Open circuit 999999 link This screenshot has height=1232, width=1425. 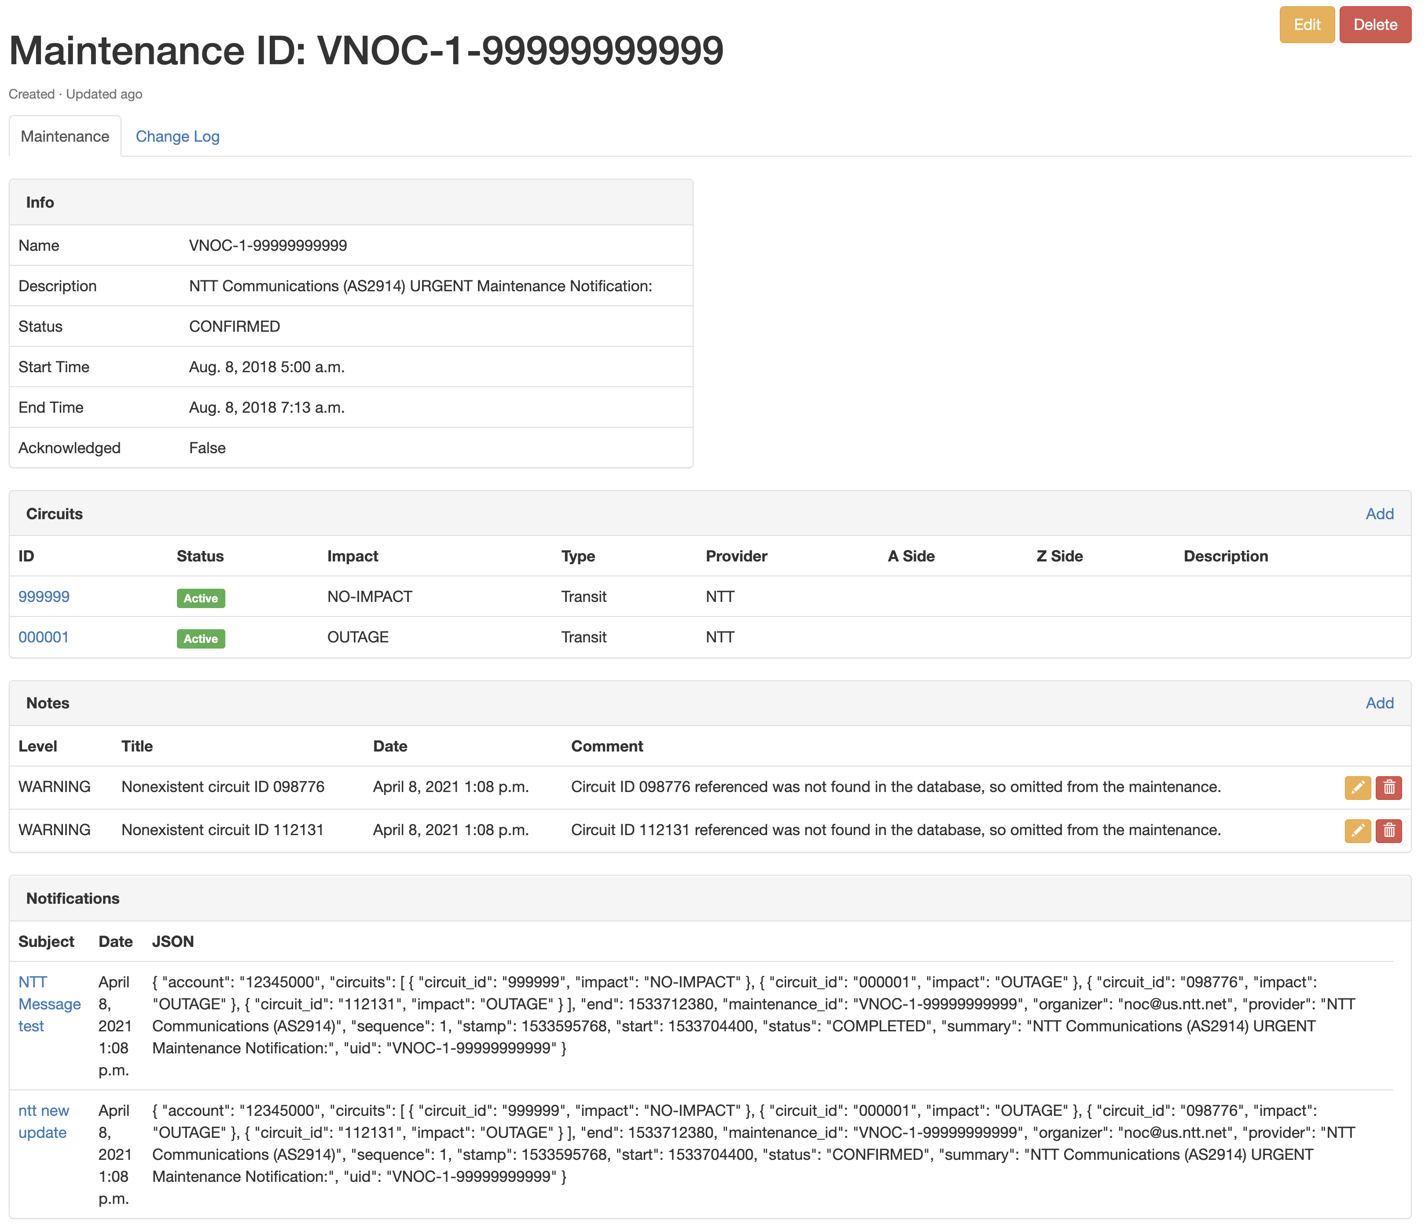click(44, 596)
